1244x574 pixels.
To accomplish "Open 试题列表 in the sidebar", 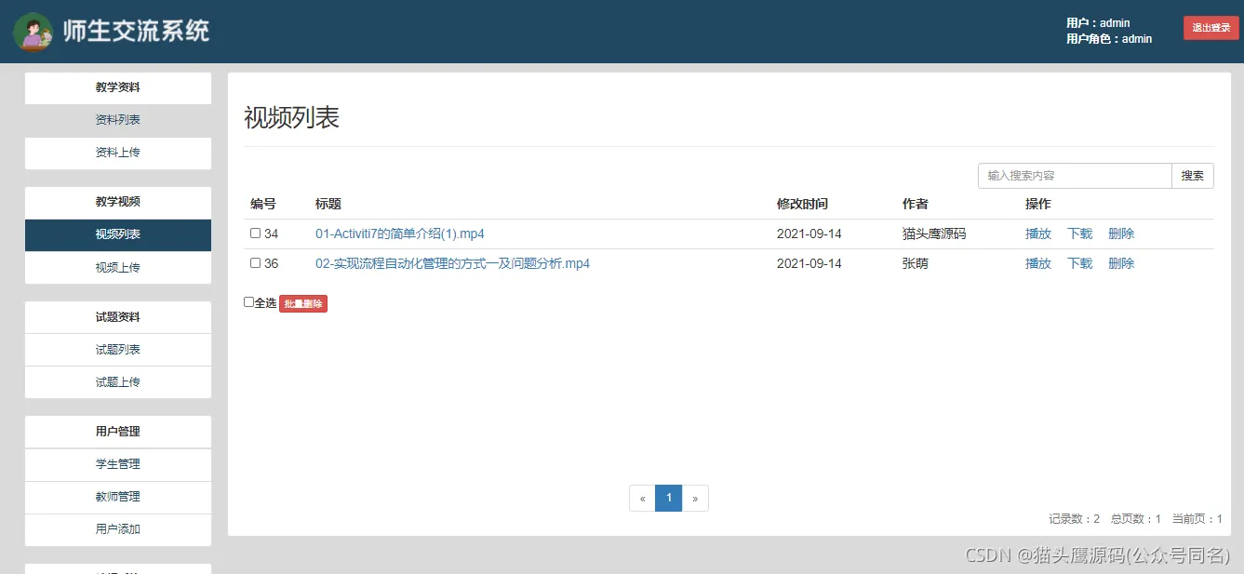I will click(x=118, y=350).
